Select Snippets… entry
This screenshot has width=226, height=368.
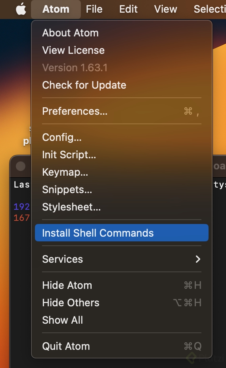[122, 190]
